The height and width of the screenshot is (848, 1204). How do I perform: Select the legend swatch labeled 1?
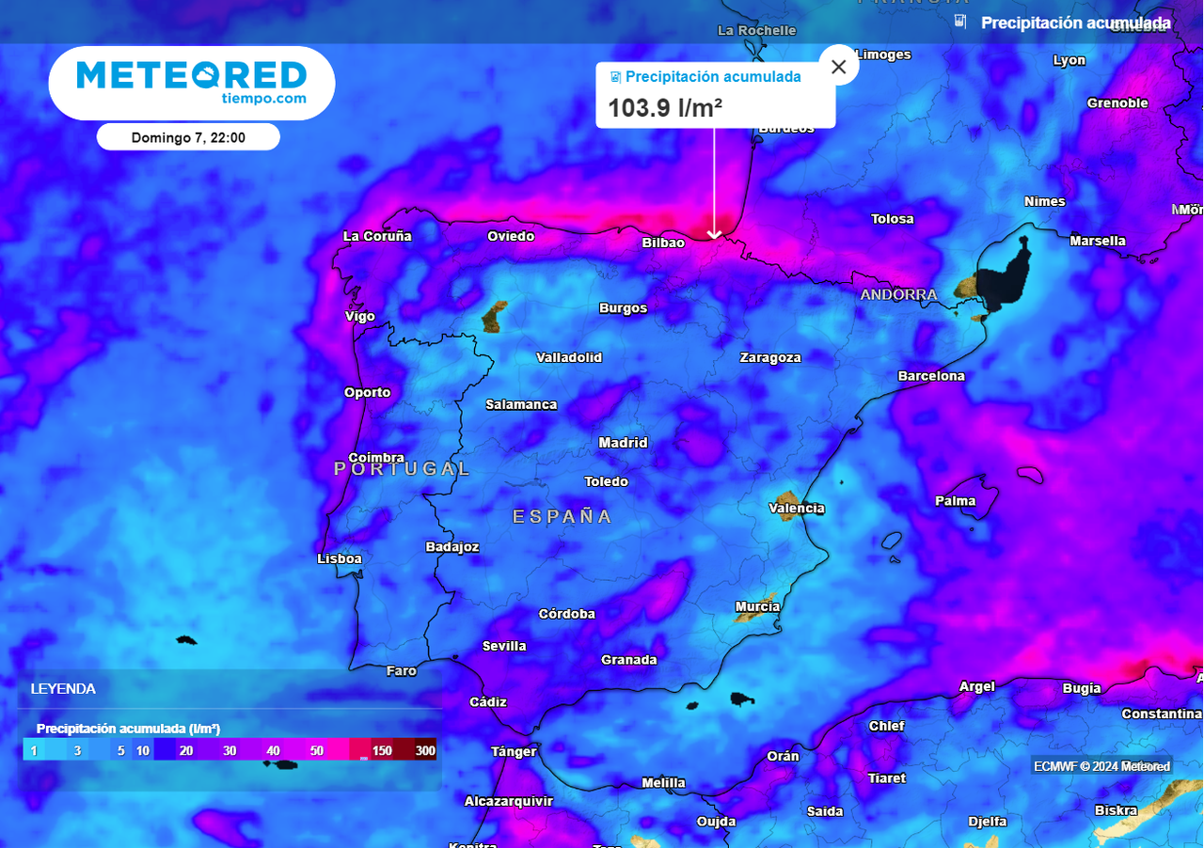(x=34, y=750)
